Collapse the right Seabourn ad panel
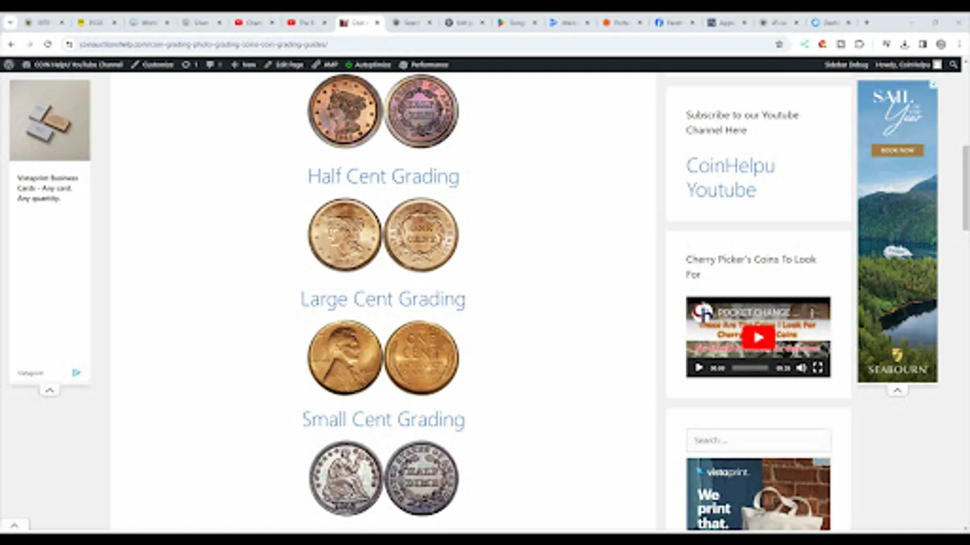 point(897,390)
